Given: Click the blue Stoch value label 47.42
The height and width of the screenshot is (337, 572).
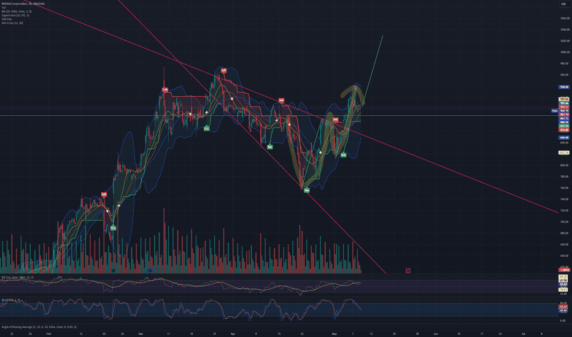Looking at the screenshot, I should tap(563, 311).
